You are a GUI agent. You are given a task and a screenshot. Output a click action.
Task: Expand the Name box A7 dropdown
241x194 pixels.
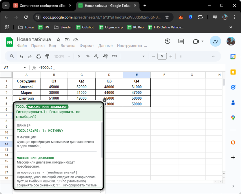[25, 68]
